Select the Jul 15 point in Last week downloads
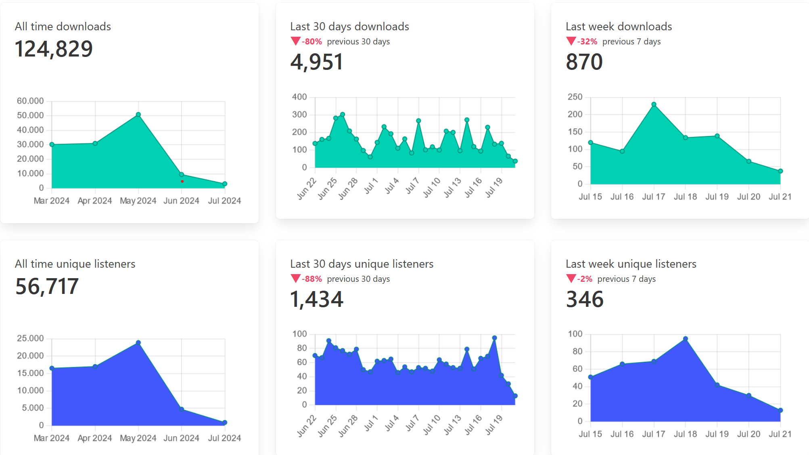Viewport: 809px width, 455px height. coord(590,143)
